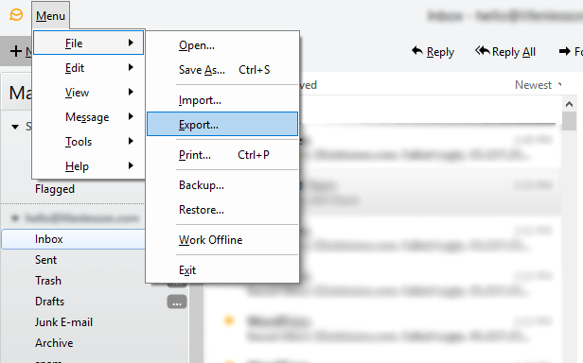Choose Save As... from the File menu

[222, 70]
